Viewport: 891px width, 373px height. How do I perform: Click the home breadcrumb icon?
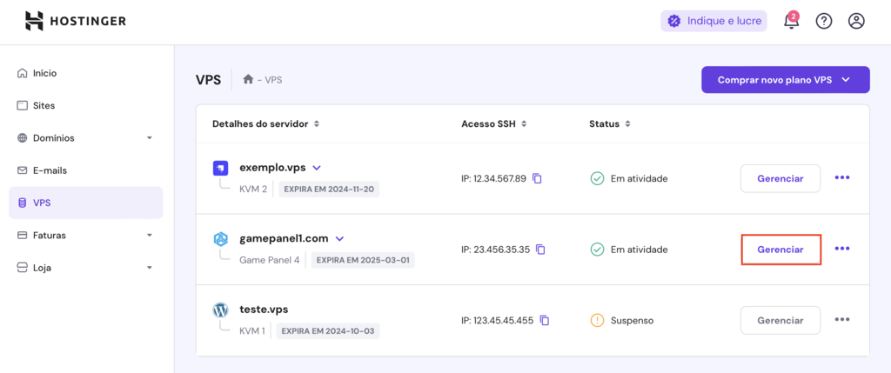(248, 79)
